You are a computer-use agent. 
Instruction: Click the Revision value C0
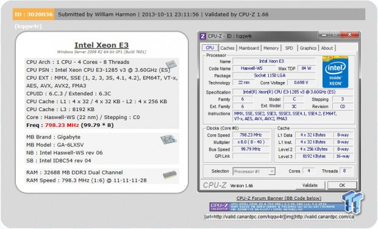[343, 106]
